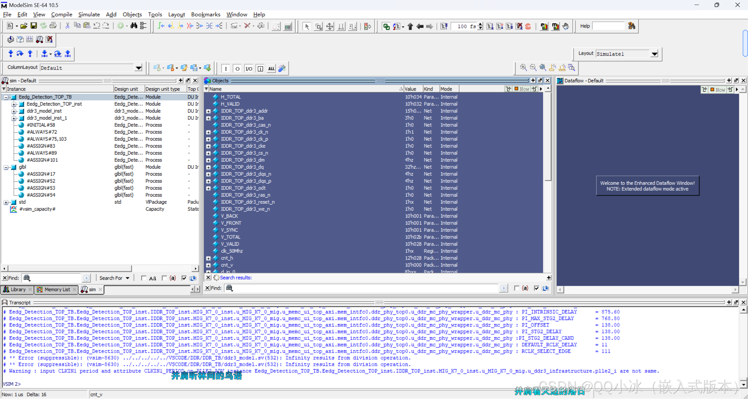Click the Run -All icon
The image size is (748, 399).
[510, 26]
